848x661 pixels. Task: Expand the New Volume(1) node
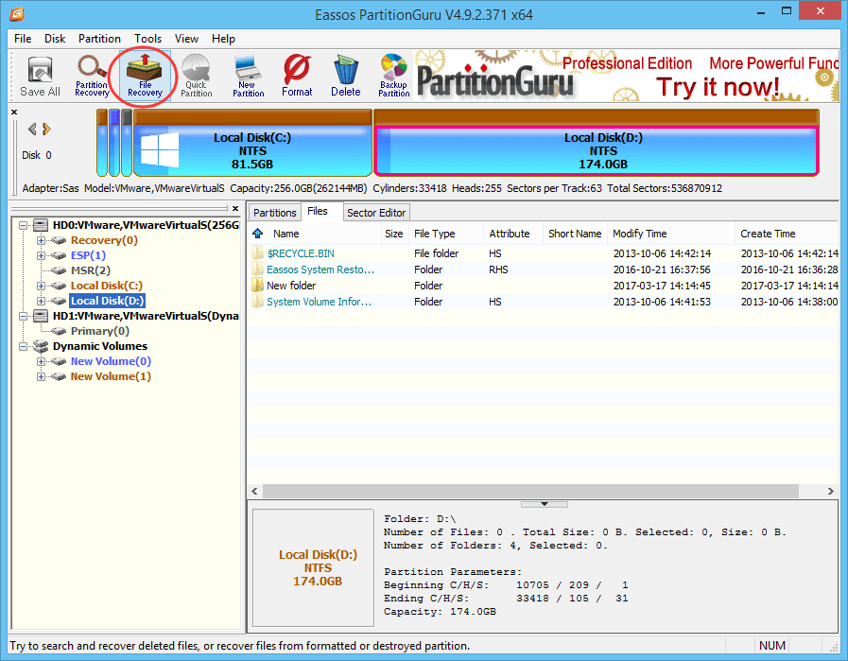click(x=41, y=376)
